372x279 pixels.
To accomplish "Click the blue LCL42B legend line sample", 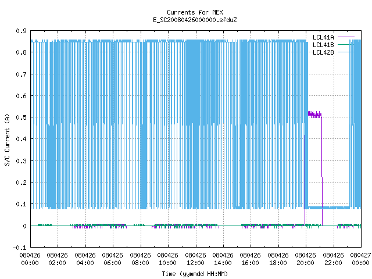I will click(x=346, y=52).
